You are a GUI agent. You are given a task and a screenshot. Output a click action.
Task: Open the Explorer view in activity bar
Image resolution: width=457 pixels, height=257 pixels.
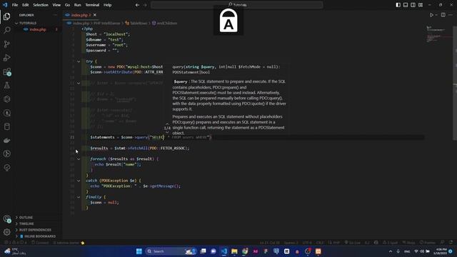[x=6, y=16]
